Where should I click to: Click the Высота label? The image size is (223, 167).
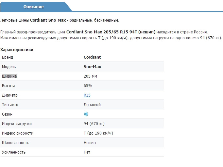(9, 86)
